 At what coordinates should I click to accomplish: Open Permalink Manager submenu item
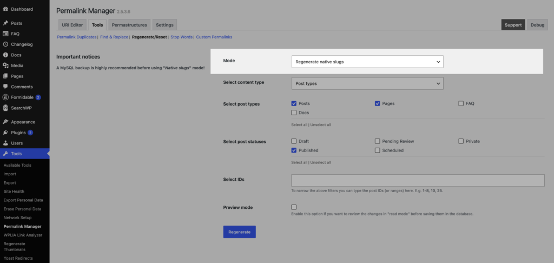pyautogui.click(x=22, y=226)
